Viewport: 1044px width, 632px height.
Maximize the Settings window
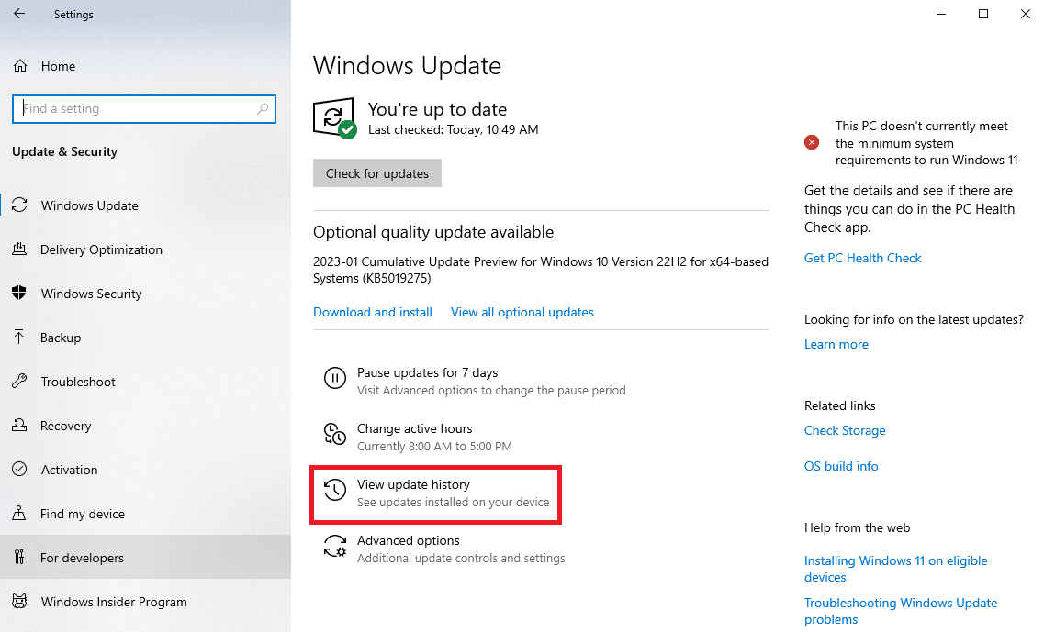click(982, 14)
